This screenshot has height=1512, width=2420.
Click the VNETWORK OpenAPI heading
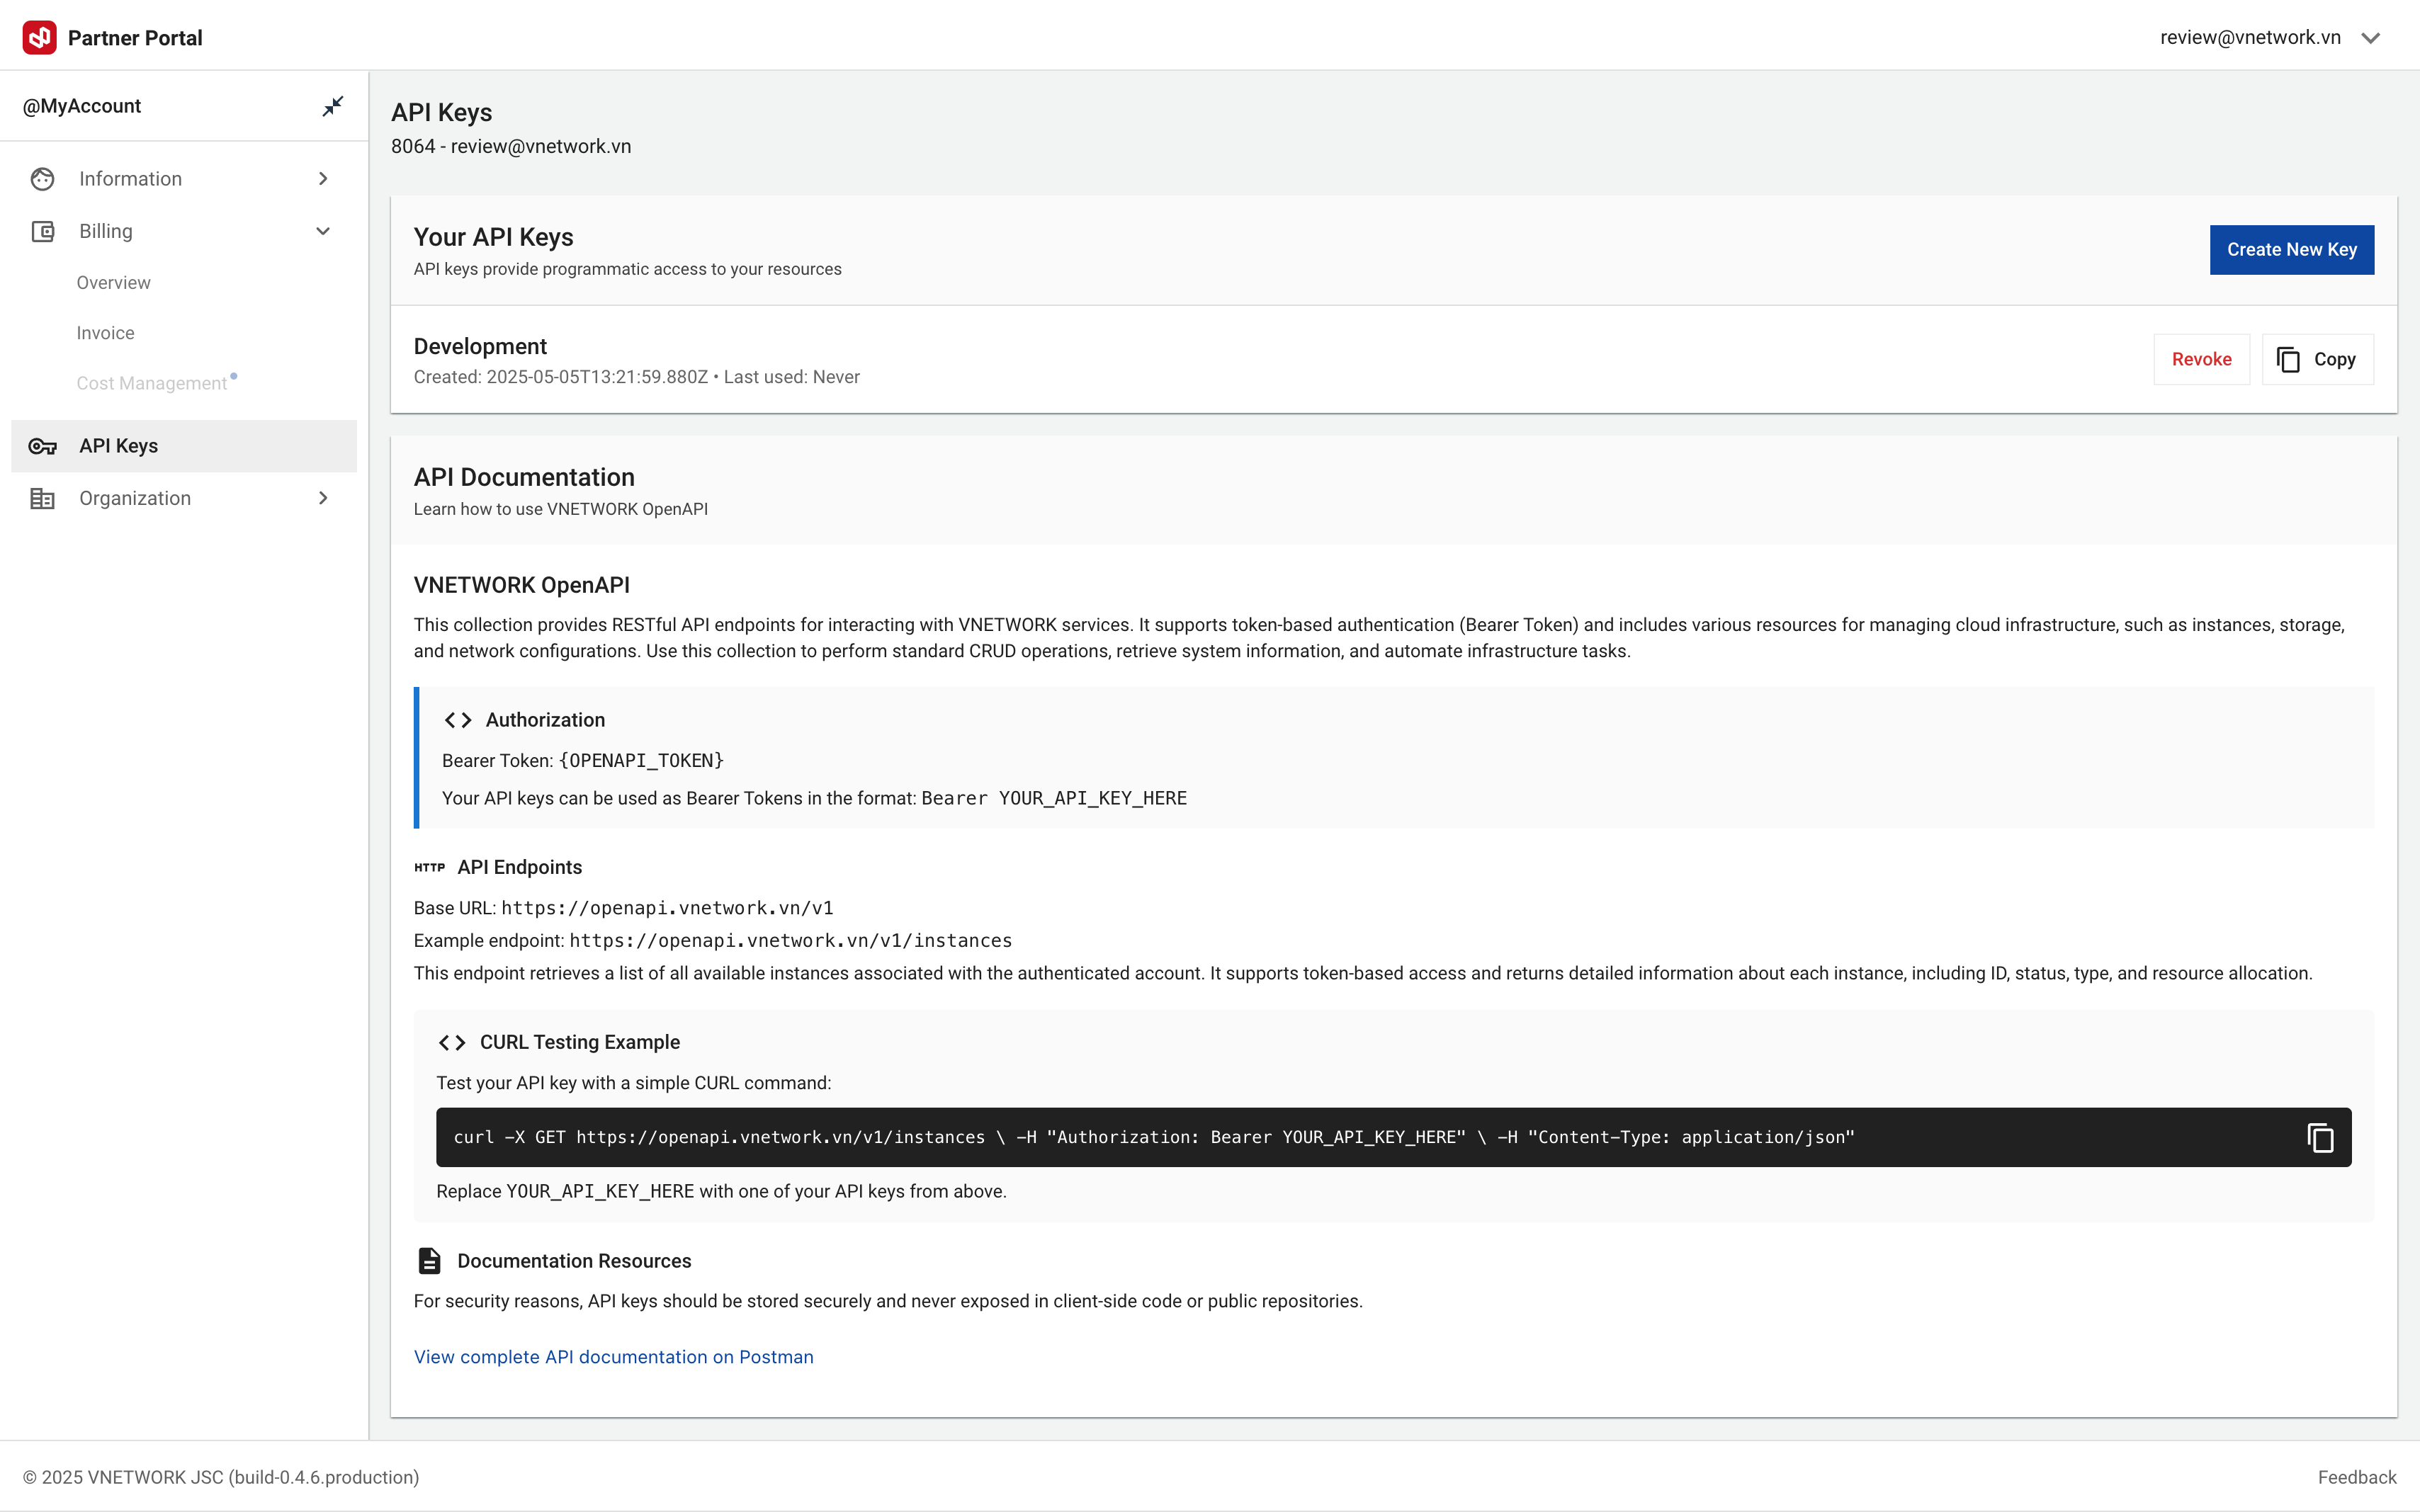521,585
